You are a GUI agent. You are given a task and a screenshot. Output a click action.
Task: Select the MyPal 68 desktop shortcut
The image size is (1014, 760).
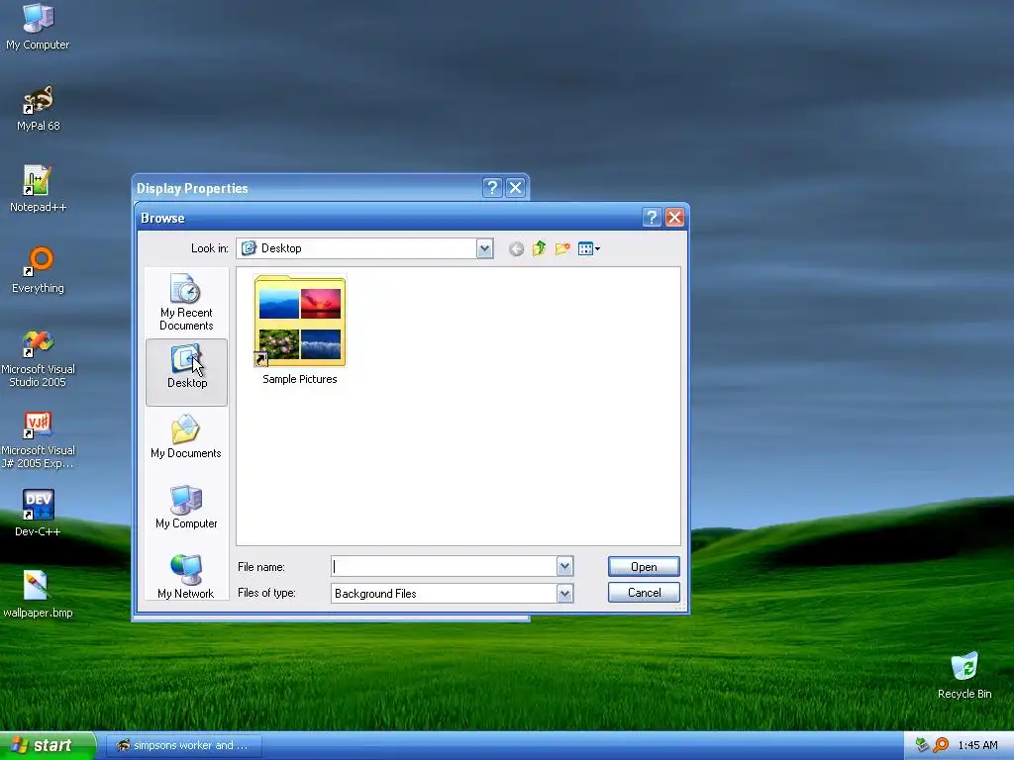coord(38,108)
